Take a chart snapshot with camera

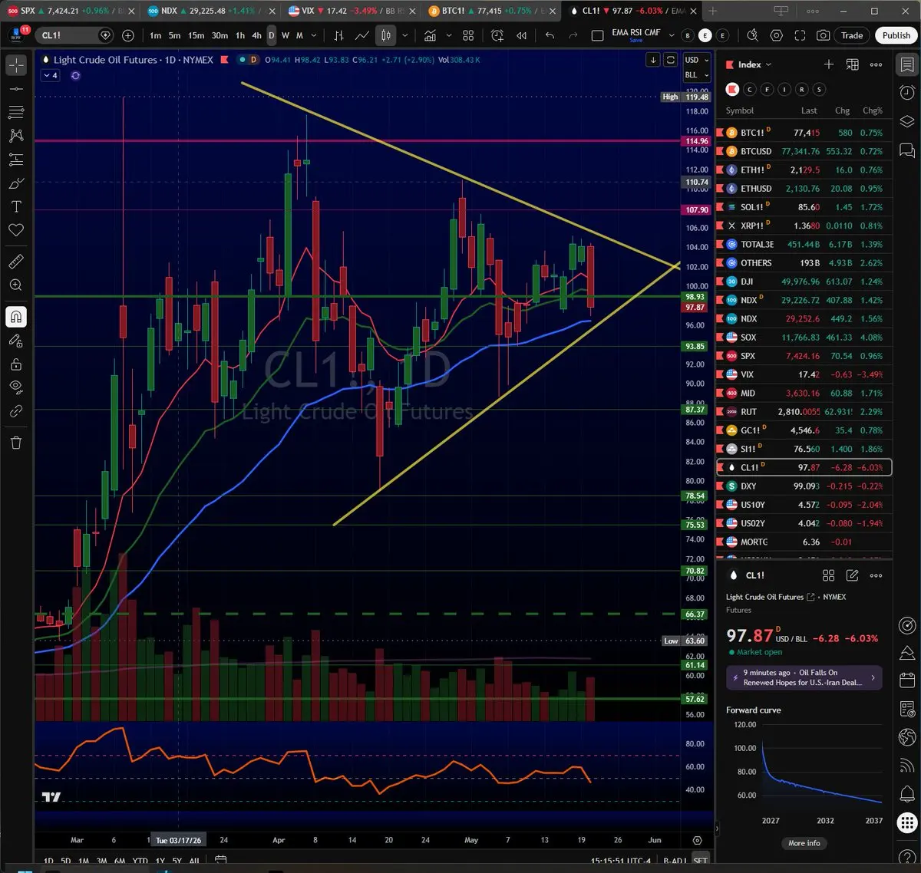pyautogui.click(x=823, y=35)
